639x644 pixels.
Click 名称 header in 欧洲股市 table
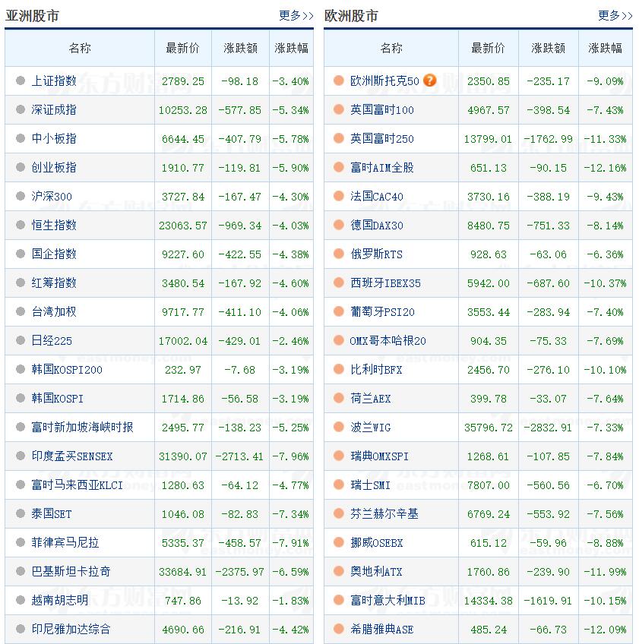coord(391,48)
